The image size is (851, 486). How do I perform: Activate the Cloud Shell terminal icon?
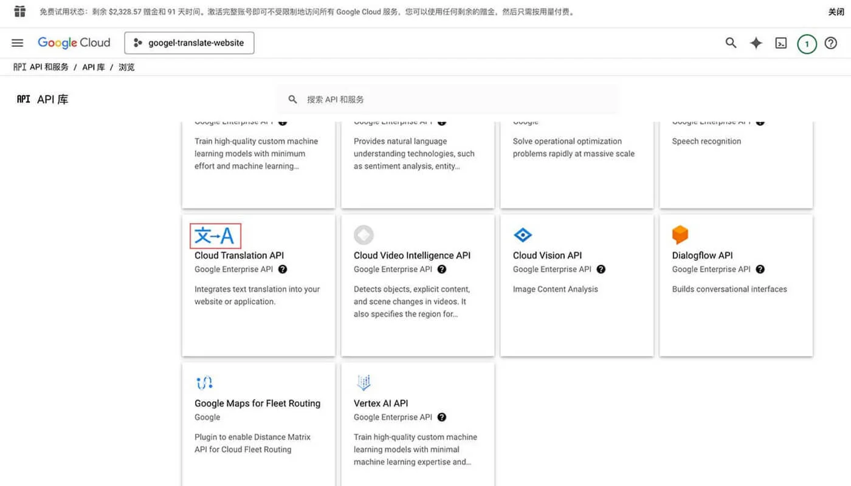point(781,43)
